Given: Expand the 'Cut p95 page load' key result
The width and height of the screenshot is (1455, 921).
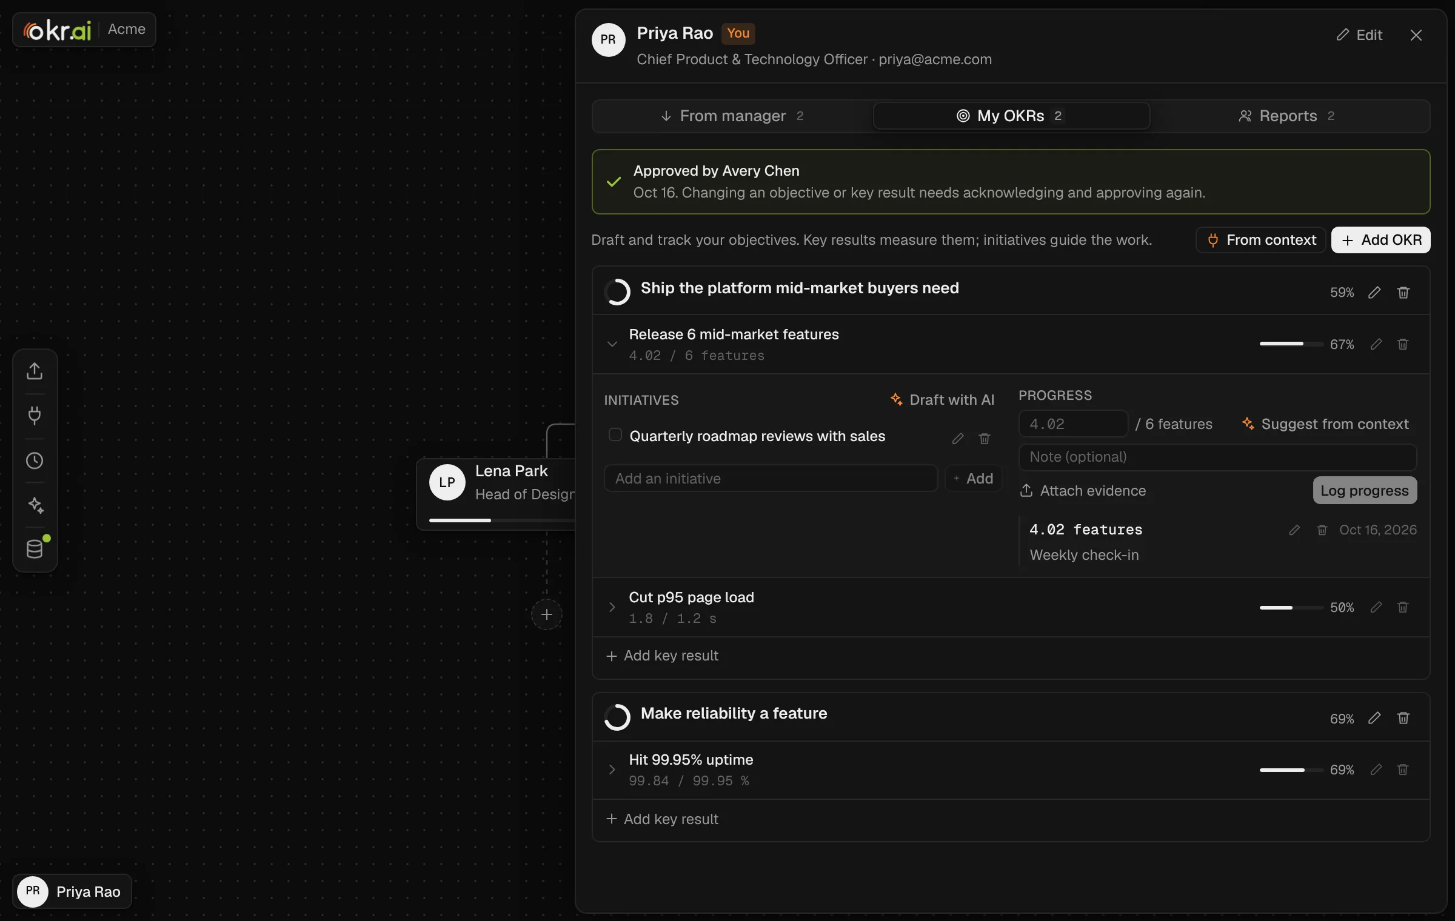Looking at the screenshot, I should (612, 607).
